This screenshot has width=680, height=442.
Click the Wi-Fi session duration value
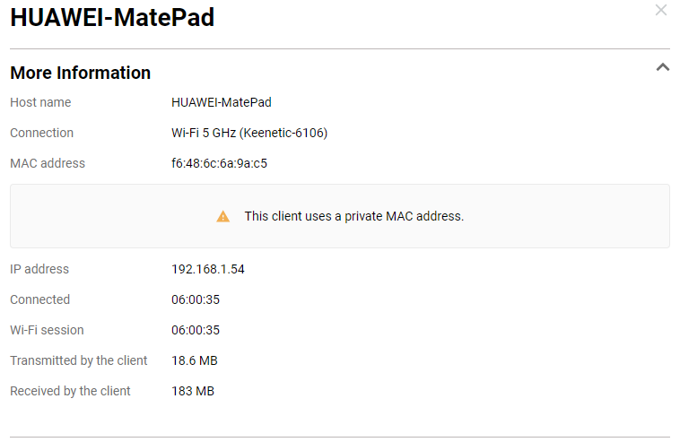point(196,330)
